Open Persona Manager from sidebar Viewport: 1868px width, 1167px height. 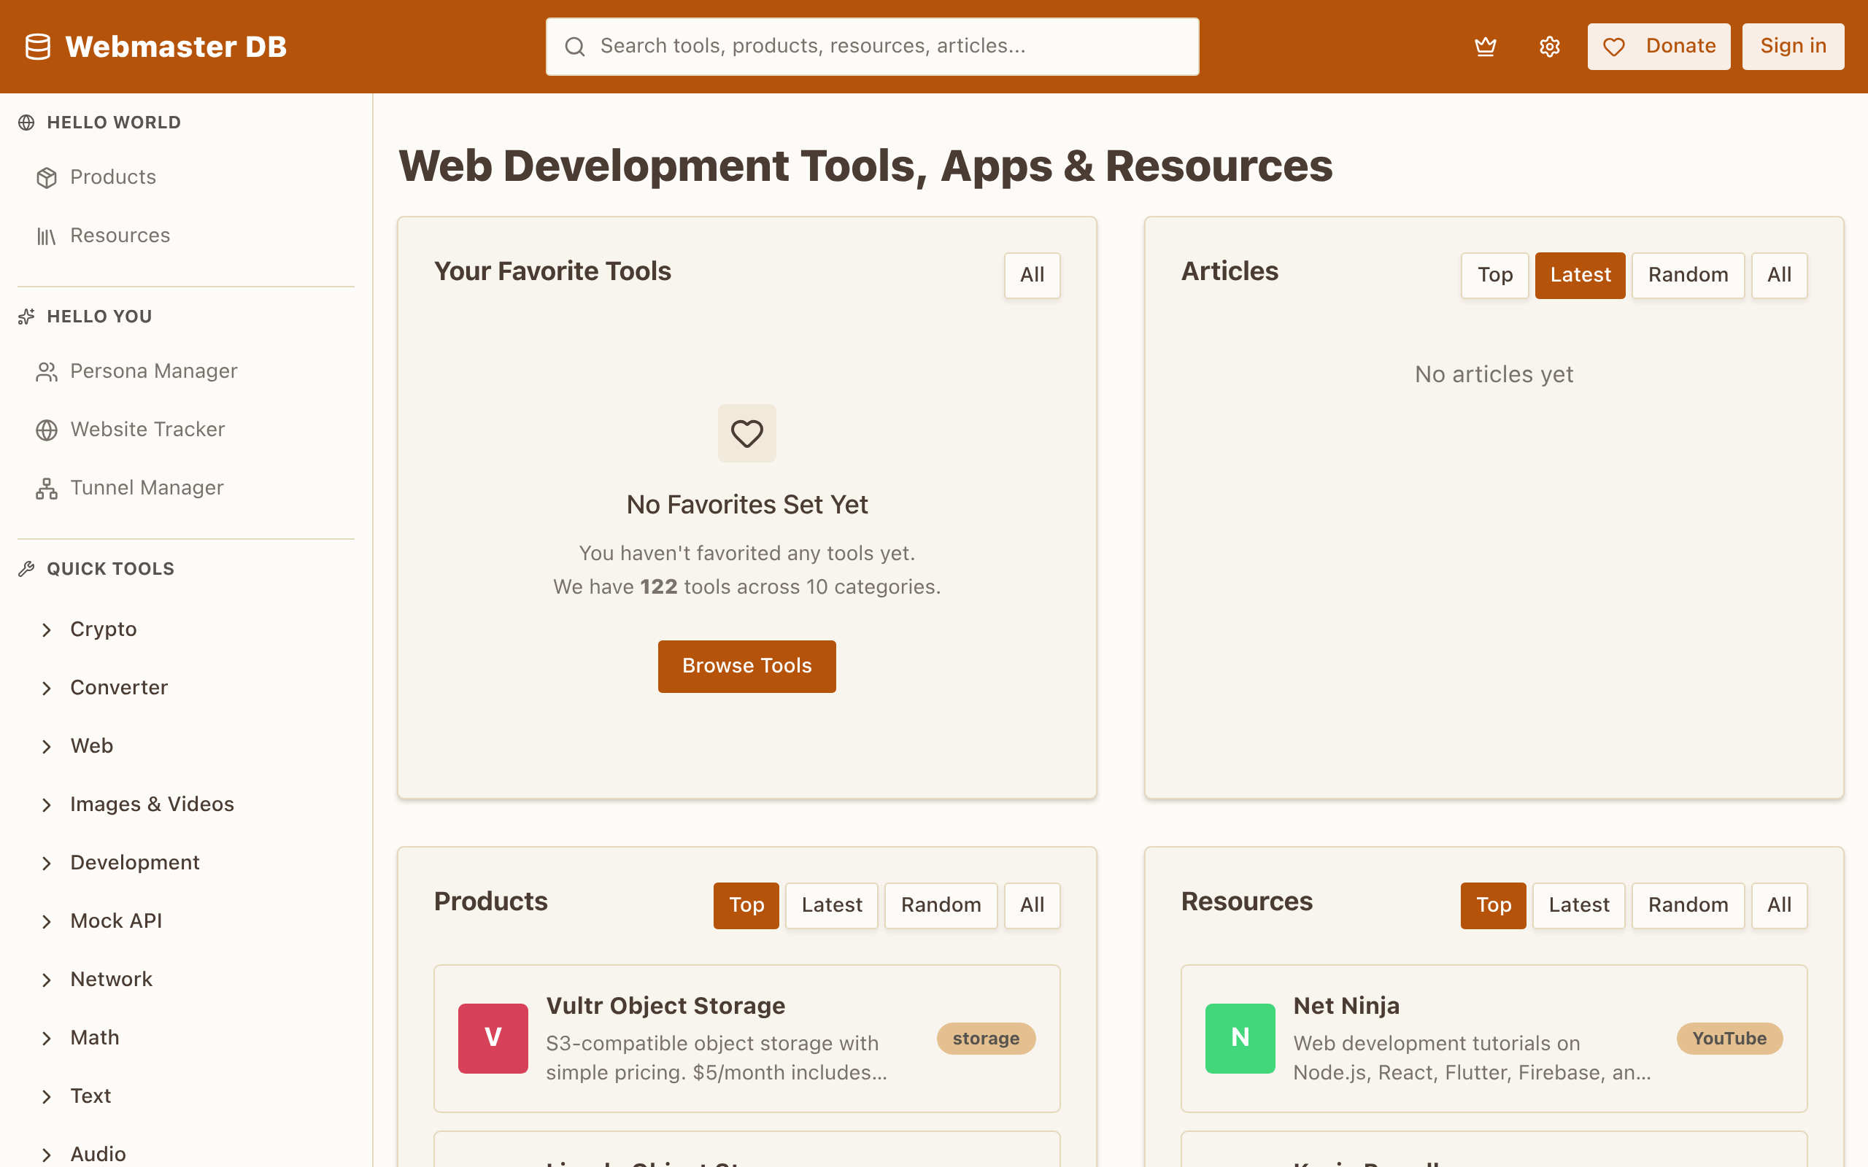point(153,371)
